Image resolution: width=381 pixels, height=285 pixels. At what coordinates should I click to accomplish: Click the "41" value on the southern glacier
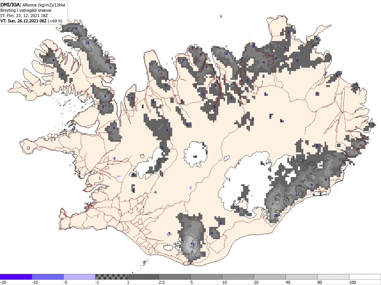(x=192, y=244)
